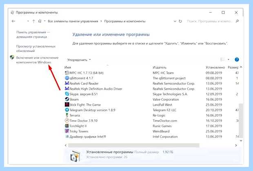Image resolution: width=253 pixels, height=171 pixels.
Task: Click the Terraria program icon
Action: 67,115
